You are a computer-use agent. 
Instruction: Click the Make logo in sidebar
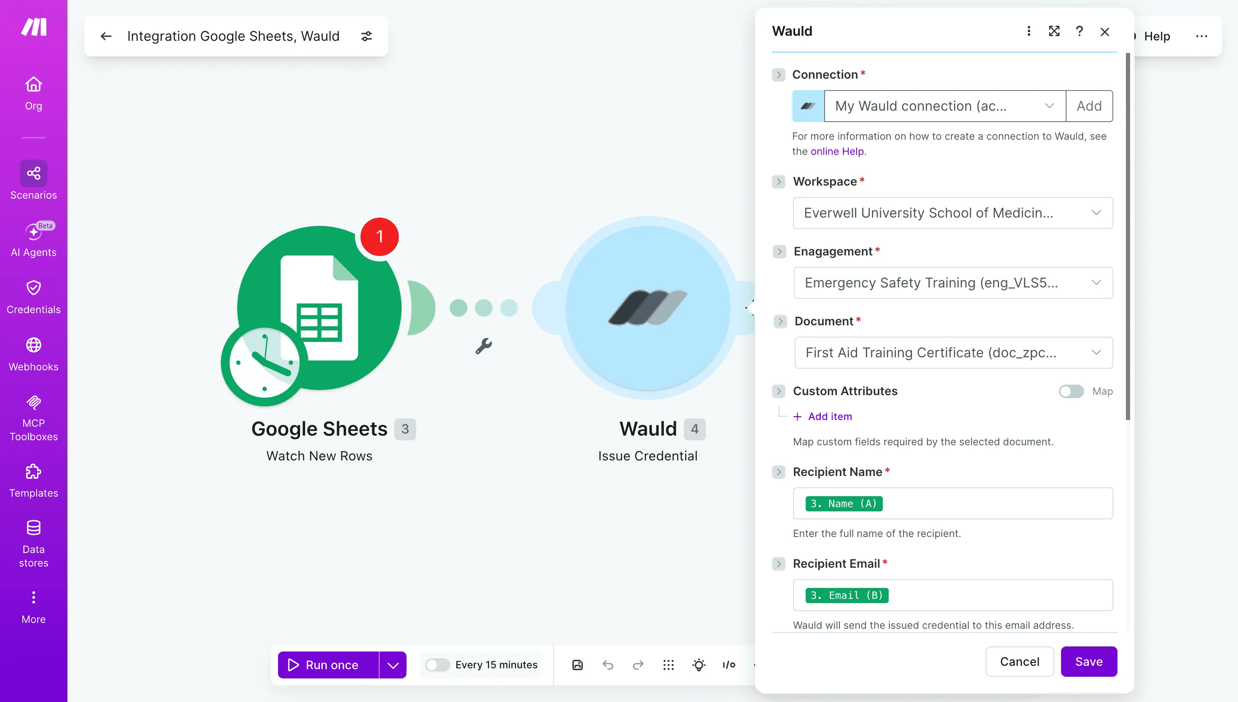34,27
